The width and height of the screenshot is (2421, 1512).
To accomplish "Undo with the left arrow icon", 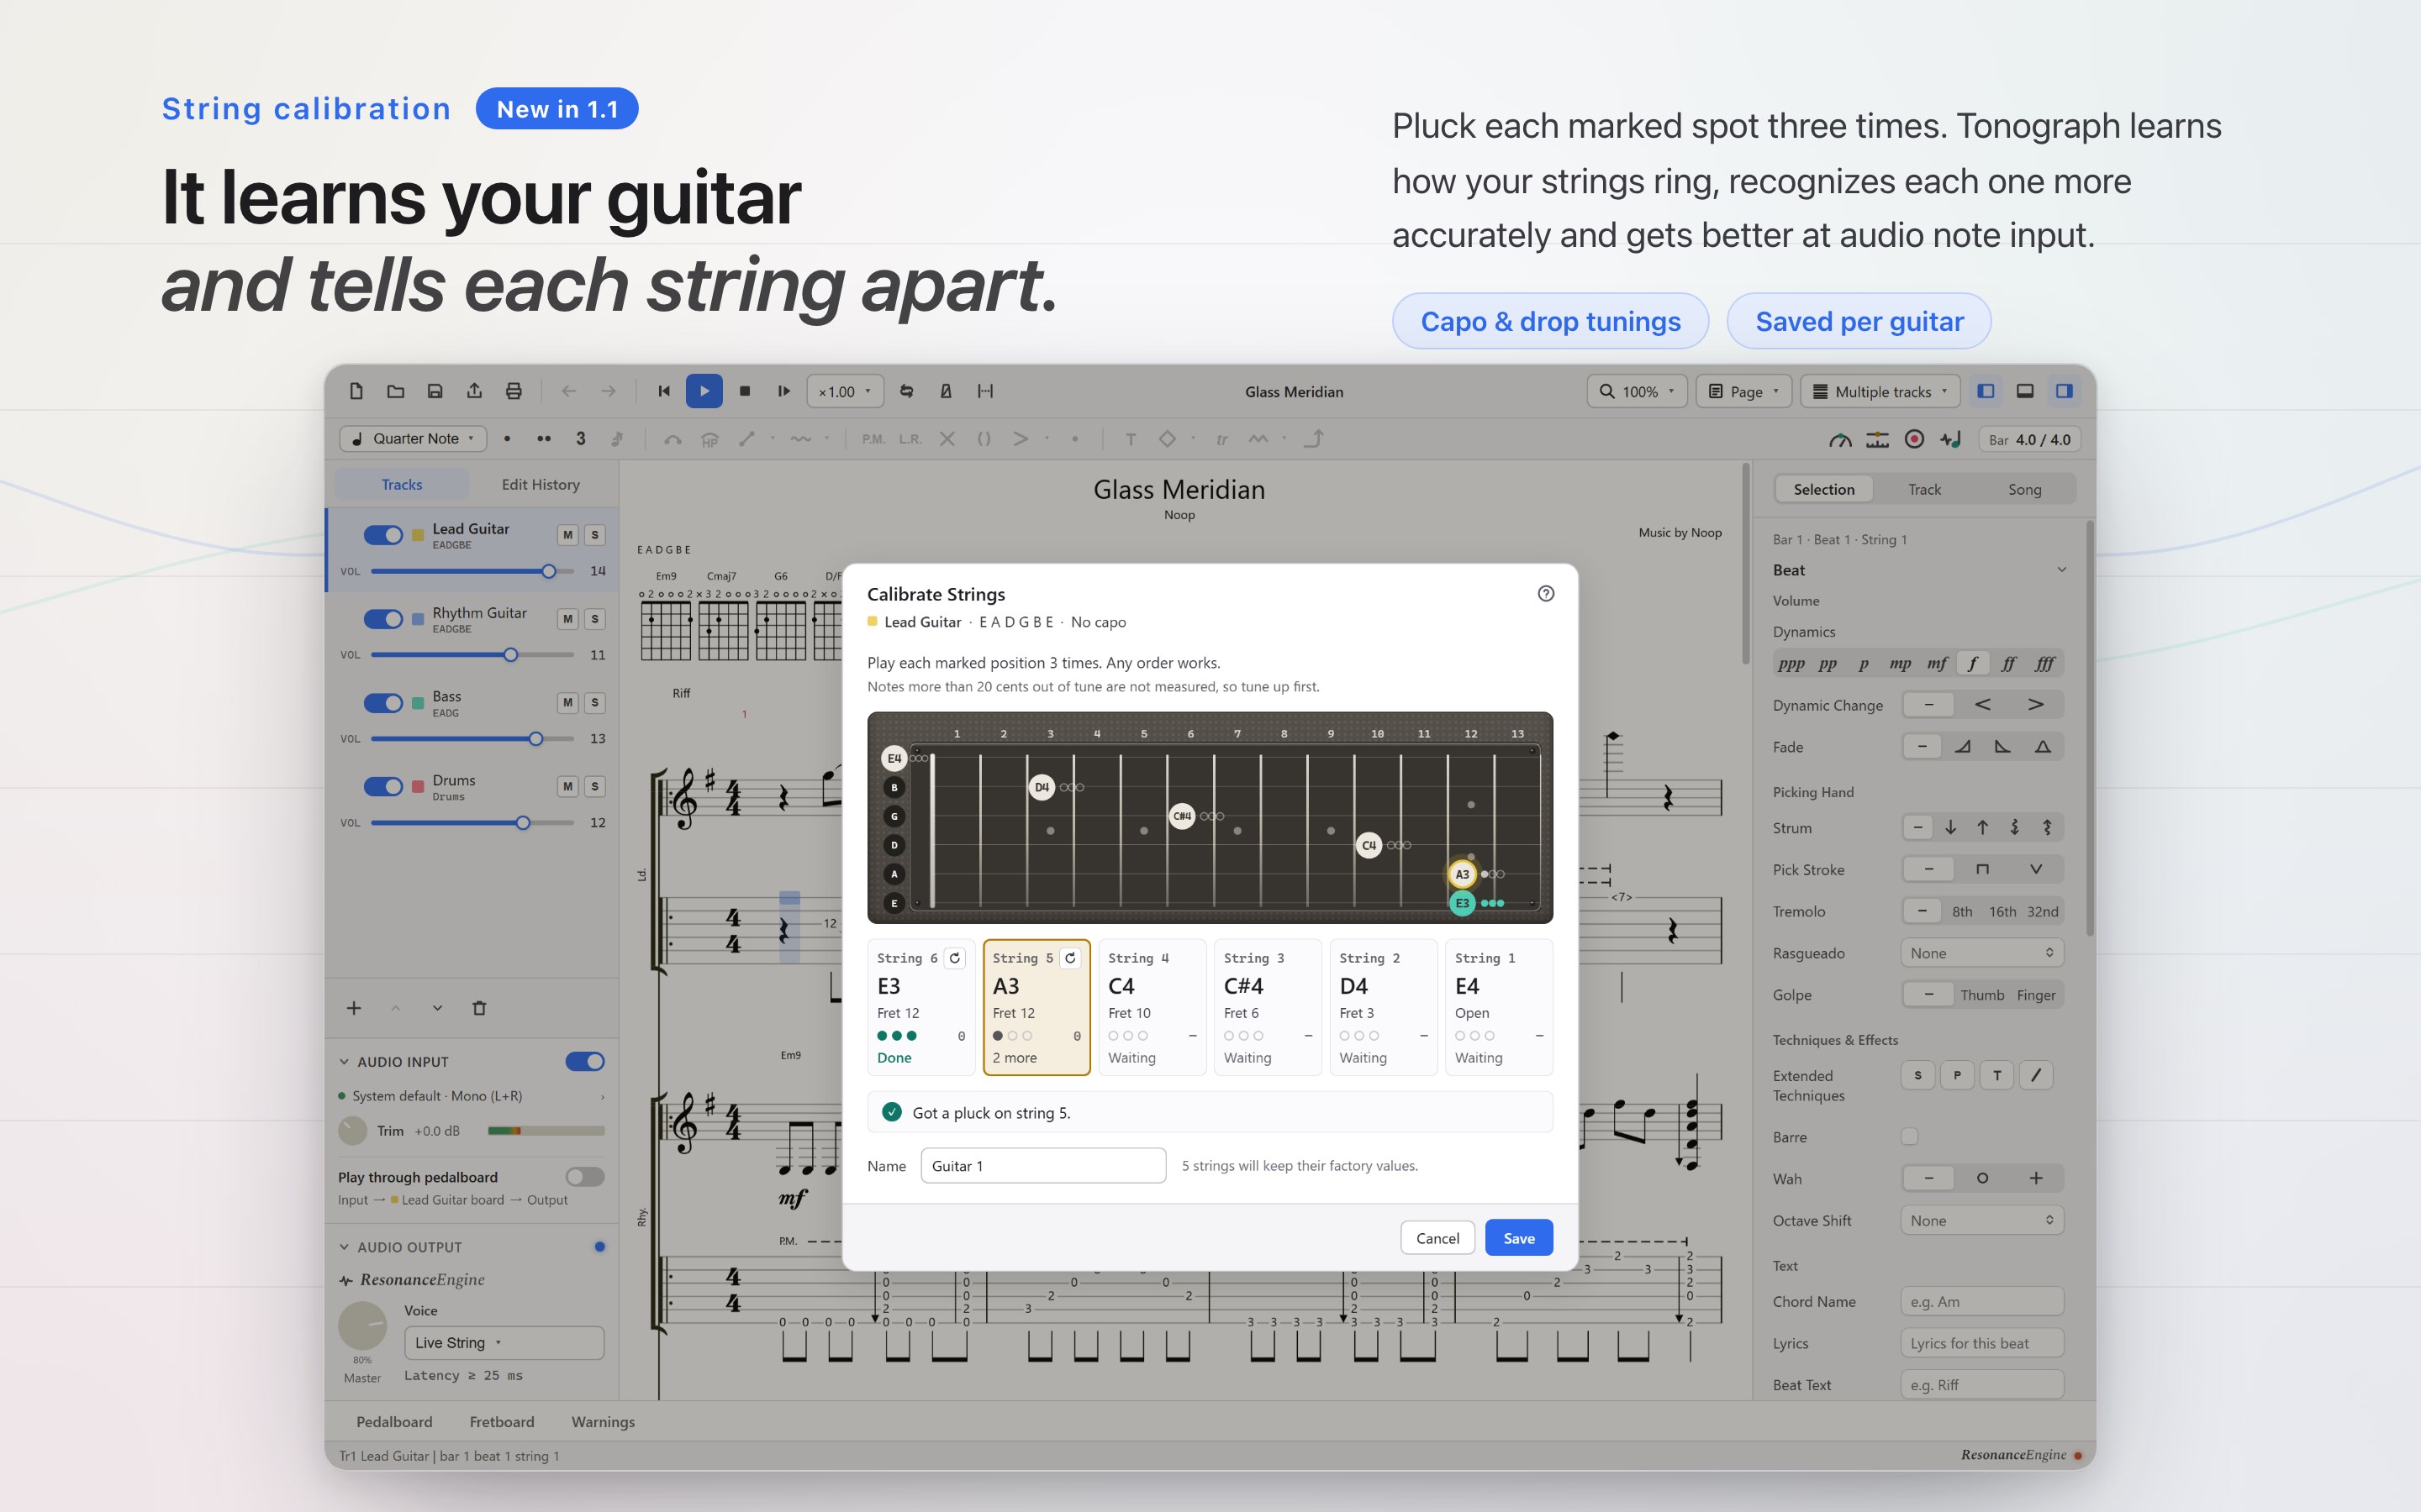I will 568,391.
